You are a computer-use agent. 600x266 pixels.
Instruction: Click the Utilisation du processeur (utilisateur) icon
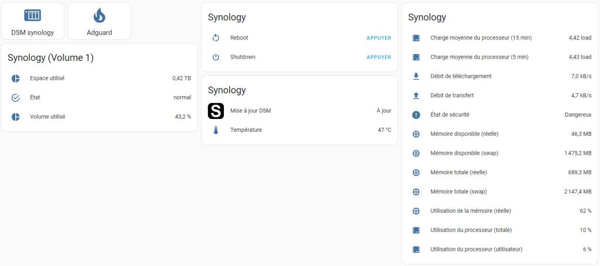pos(416,249)
